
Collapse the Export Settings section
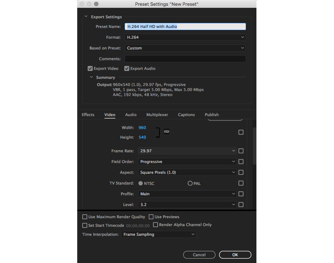[x=86, y=16]
